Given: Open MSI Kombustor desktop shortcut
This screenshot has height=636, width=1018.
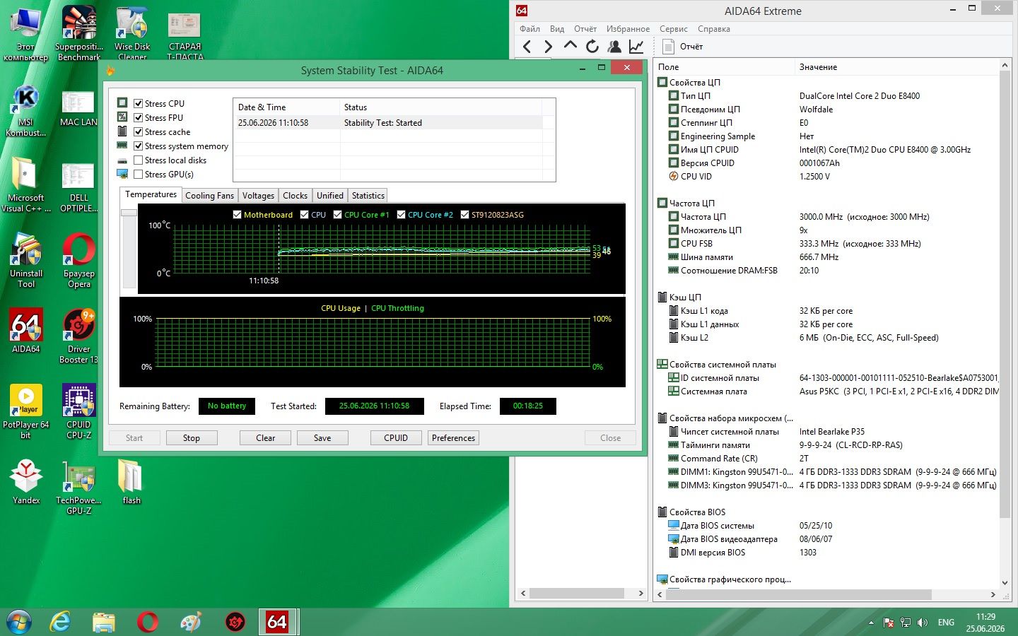Looking at the screenshot, I should click(26, 111).
